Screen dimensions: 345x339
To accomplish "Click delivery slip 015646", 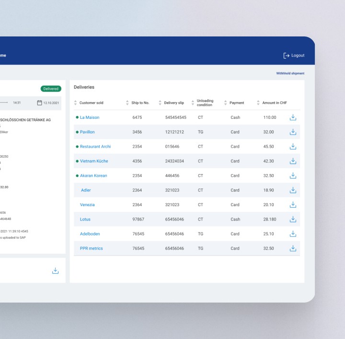I will pyautogui.click(x=172, y=146).
